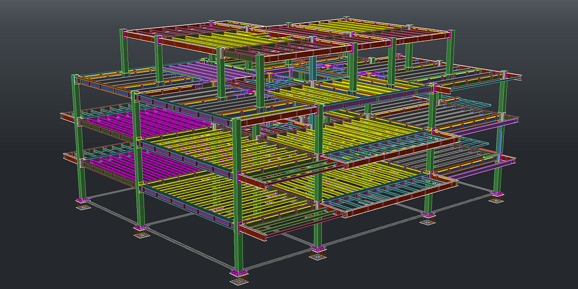Select the red X axis of the UCS gizmo
The height and width of the screenshot is (289, 578).
tap(488, 150)
